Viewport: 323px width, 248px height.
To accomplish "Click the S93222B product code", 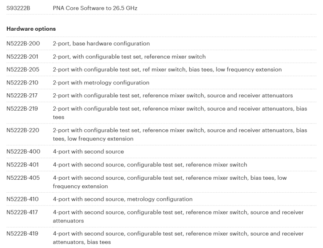I will [x=19, y=8].
